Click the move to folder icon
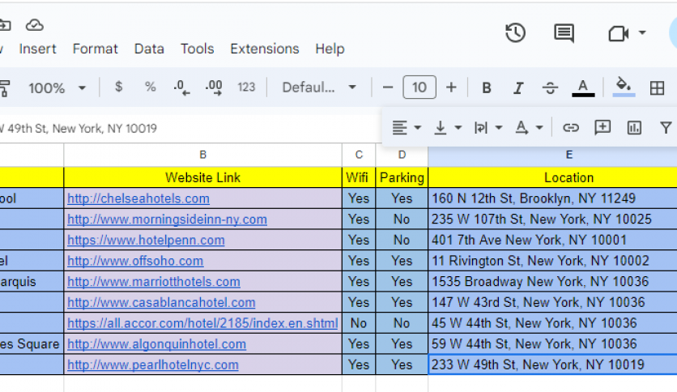The image size is (677, 392). point(5,25)
